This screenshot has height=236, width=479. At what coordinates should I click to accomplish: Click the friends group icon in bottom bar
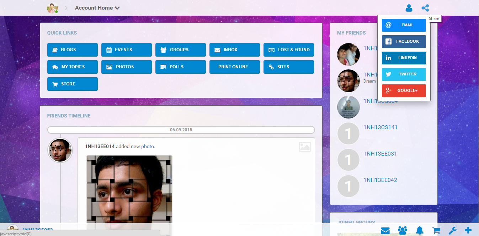tap(403, 231)
